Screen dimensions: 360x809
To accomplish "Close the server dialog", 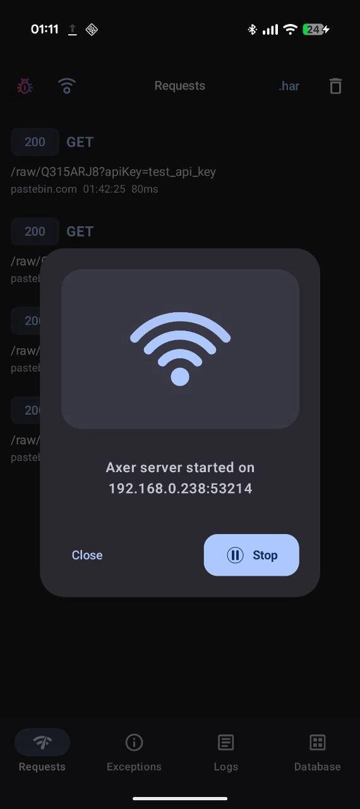I will pos(87,555).
